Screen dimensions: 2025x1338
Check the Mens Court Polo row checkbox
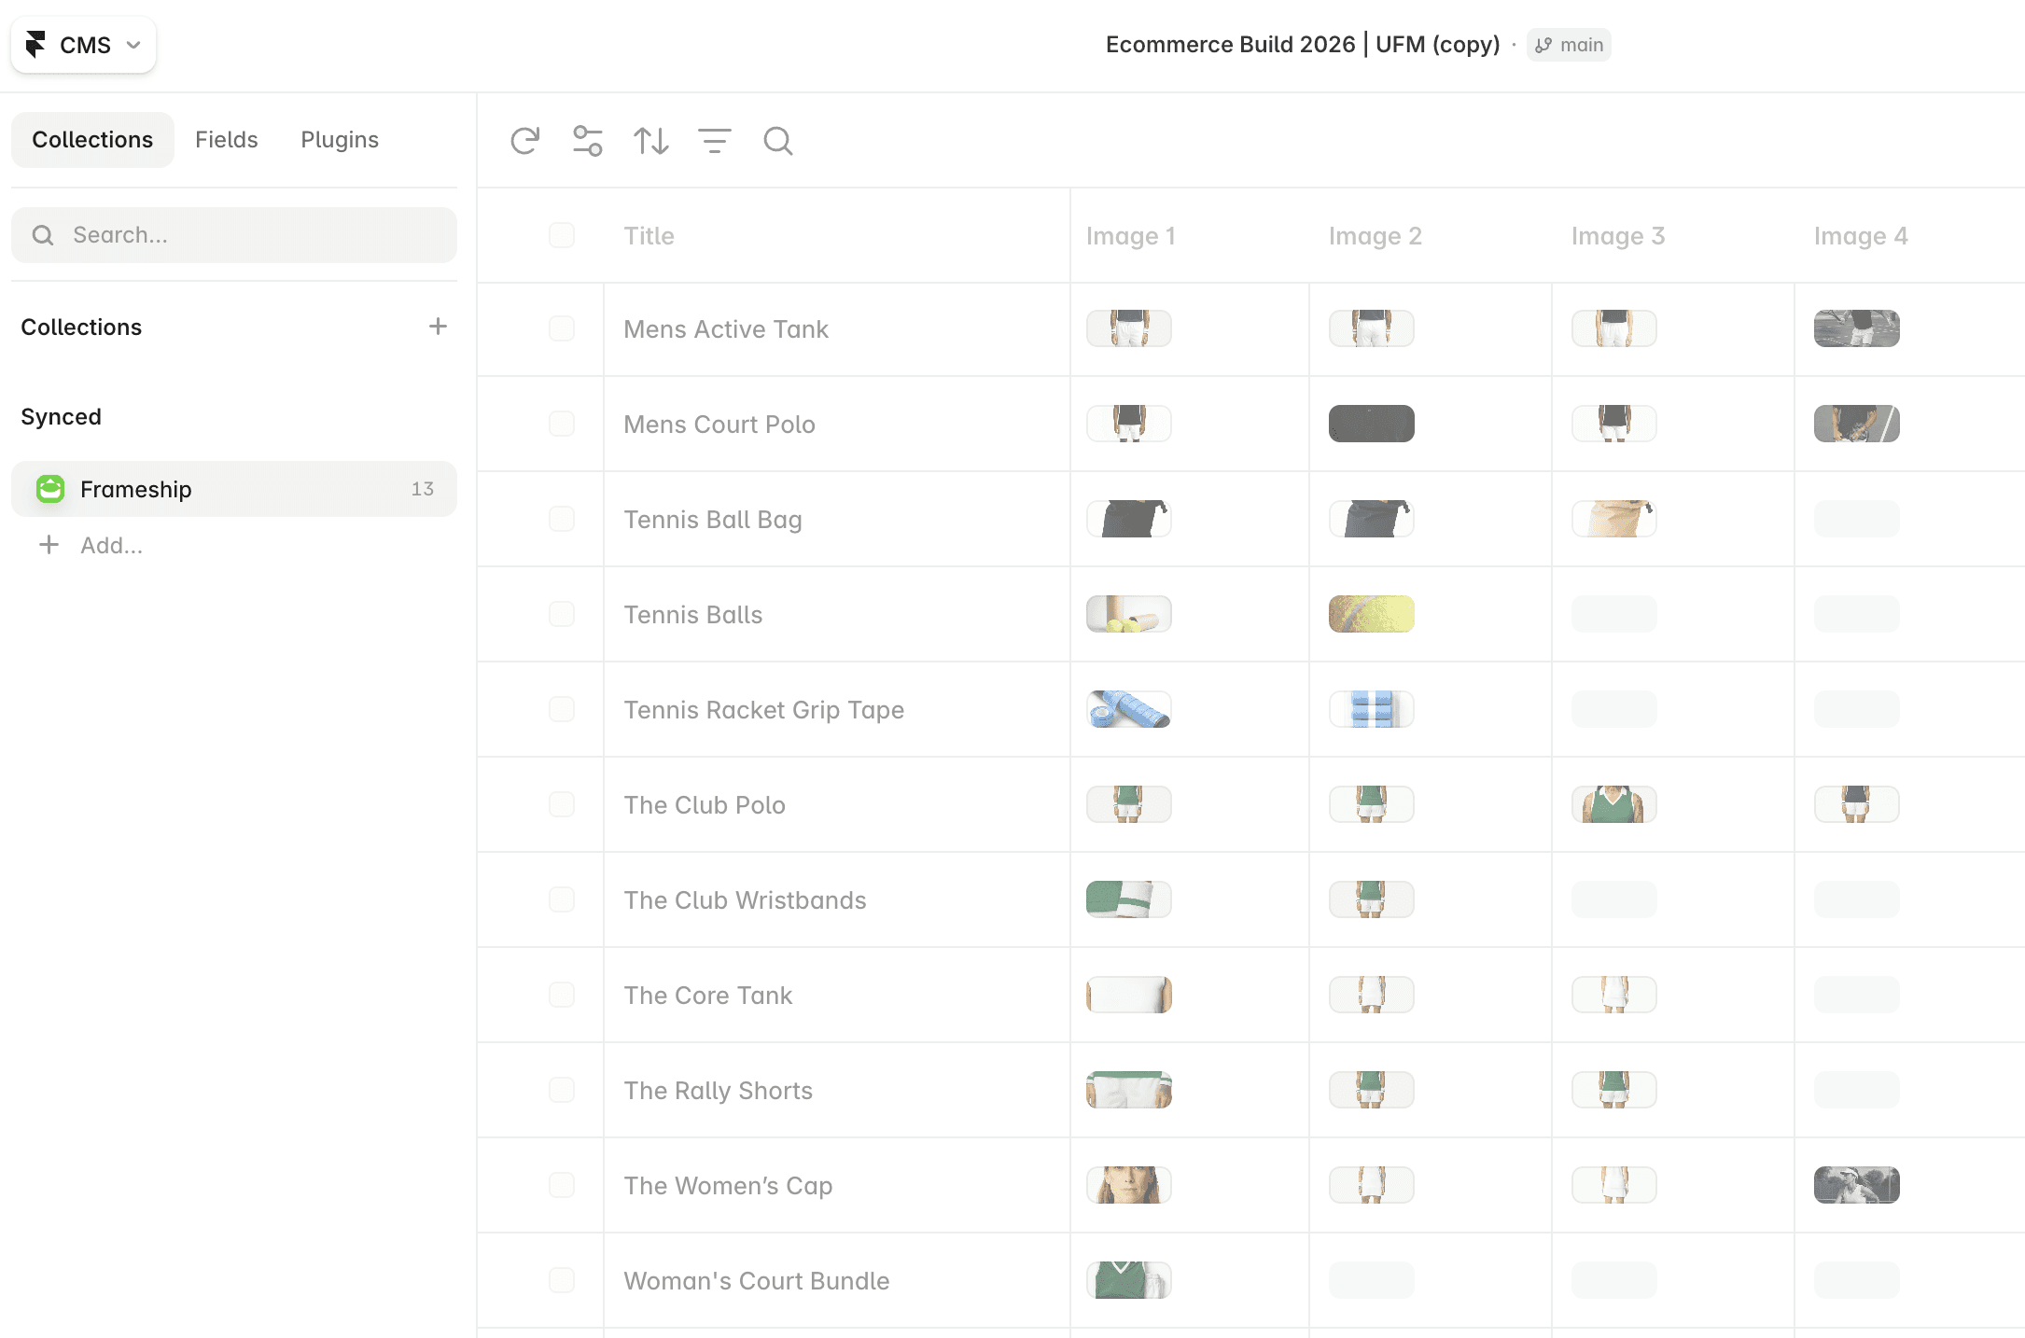coord(562,424)
